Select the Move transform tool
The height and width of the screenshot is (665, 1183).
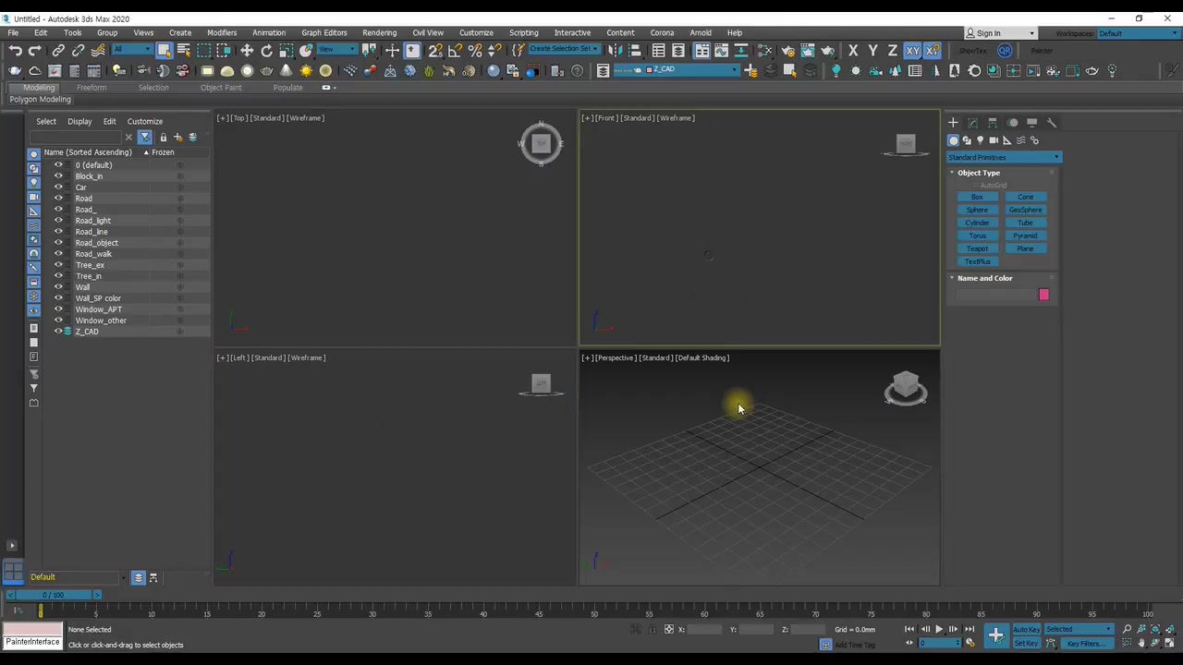pos(247,51)
